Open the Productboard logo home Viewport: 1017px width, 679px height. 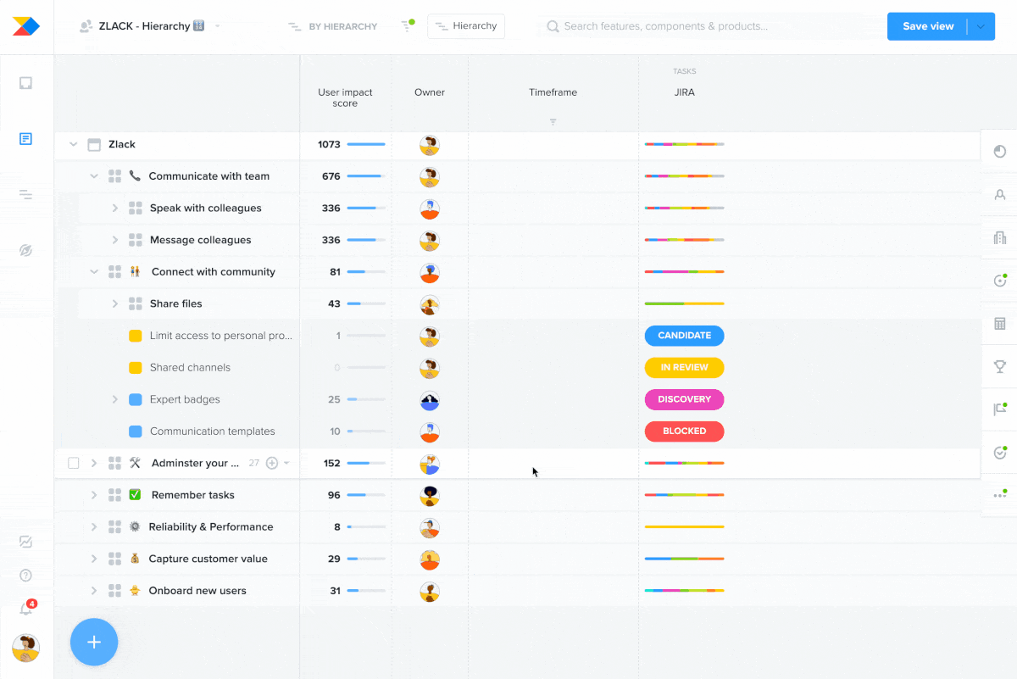click(26, 26)
